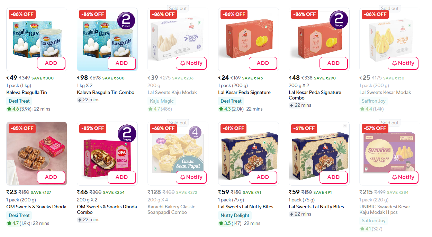
Task: Click the lightning delivery icon under Kaleva Rasgulla Tin Combo
Action: 80,100
